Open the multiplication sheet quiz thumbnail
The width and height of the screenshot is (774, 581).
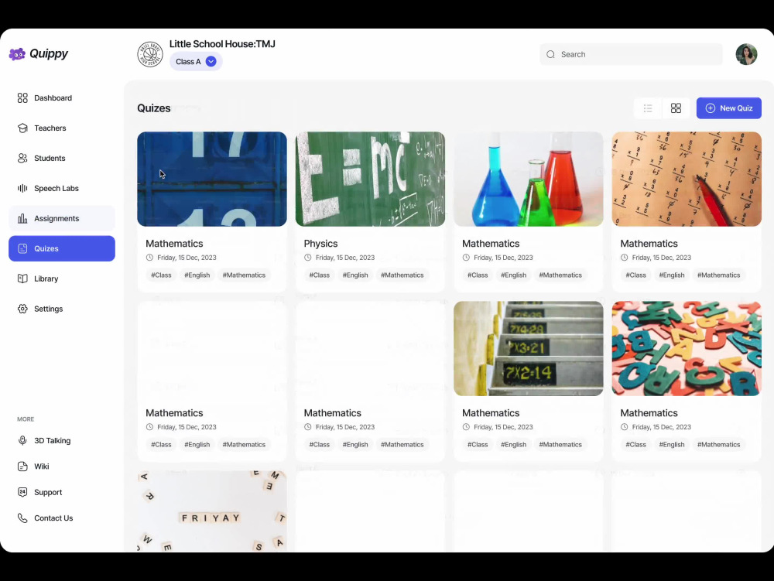pyautogui.click(x=687, y=179)
